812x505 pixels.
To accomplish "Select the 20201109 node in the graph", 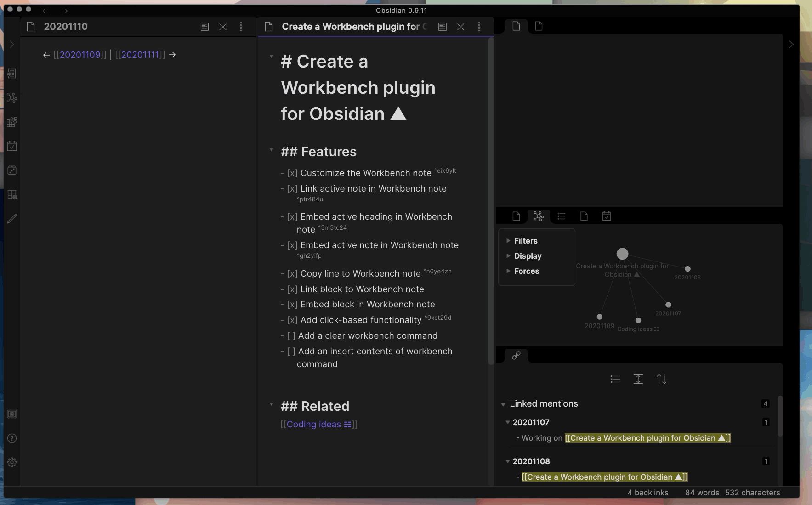I will tap(599, 317).
